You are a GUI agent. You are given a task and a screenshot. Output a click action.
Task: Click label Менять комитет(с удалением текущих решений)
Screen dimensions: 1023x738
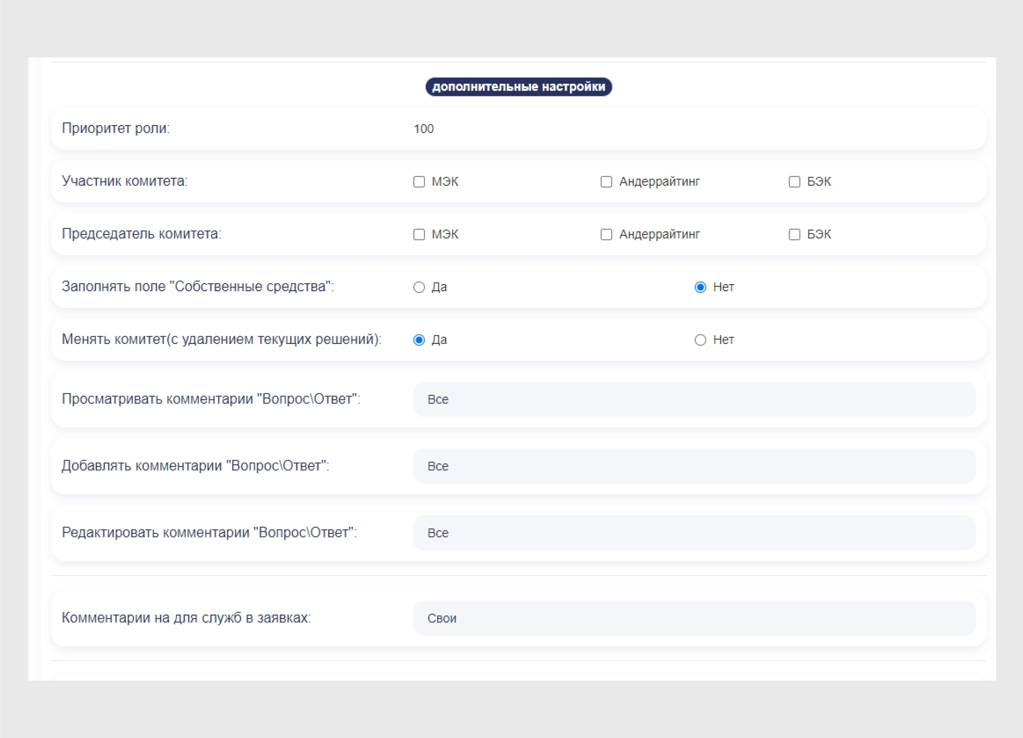coord(221,339)
